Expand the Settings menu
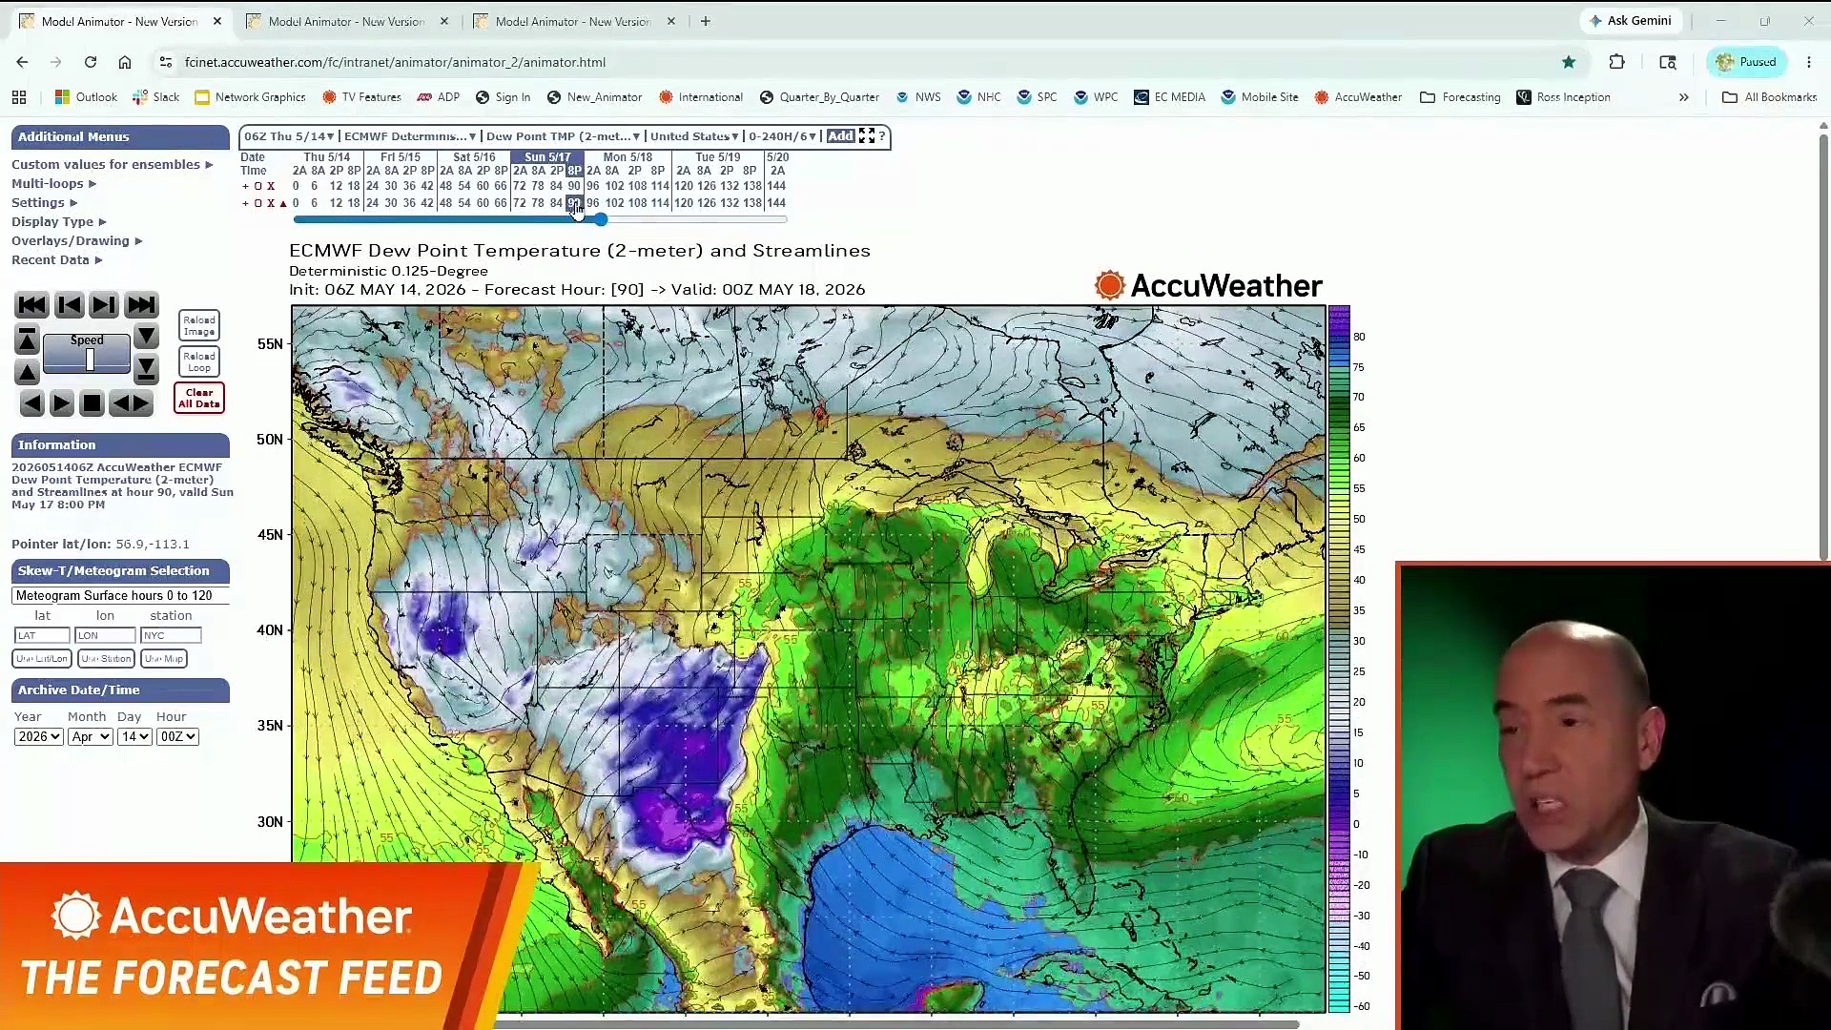This screenshot has height=1030, width=1831. pos(44,202)
